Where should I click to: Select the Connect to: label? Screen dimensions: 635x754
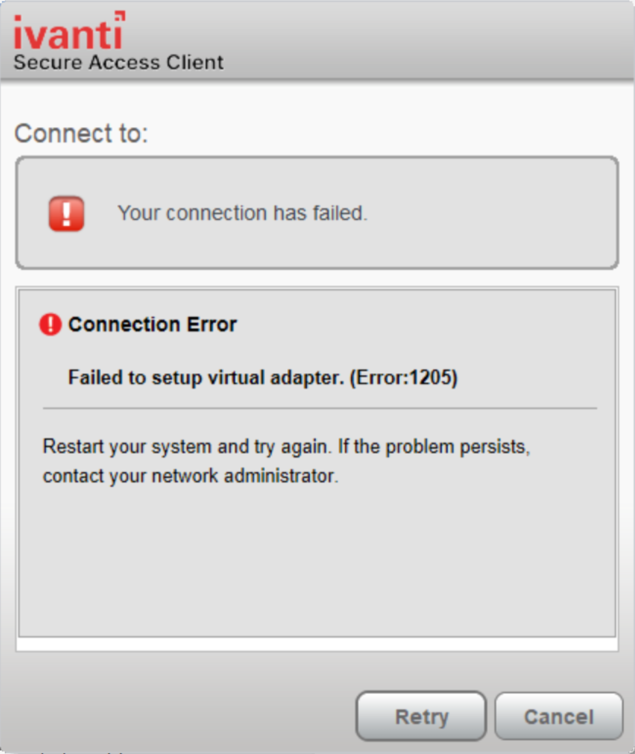81,133
